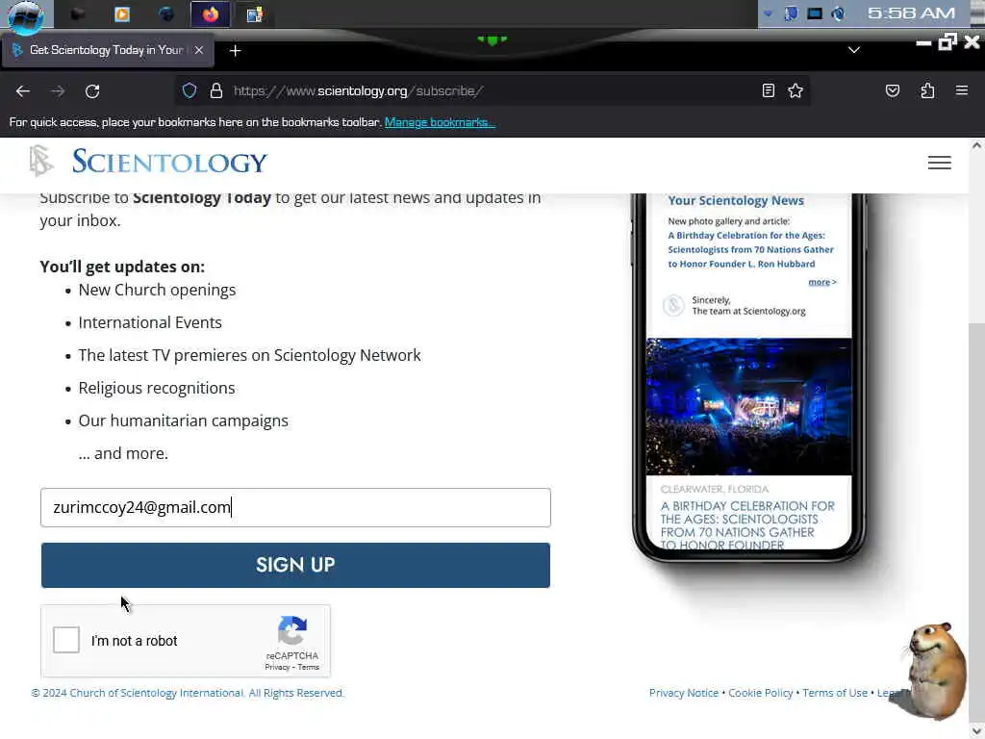This screenshot has width=985, height=739.
Task: Open the black cube taskbar icon
Action: pyautogui.click(x=78, y=13)
